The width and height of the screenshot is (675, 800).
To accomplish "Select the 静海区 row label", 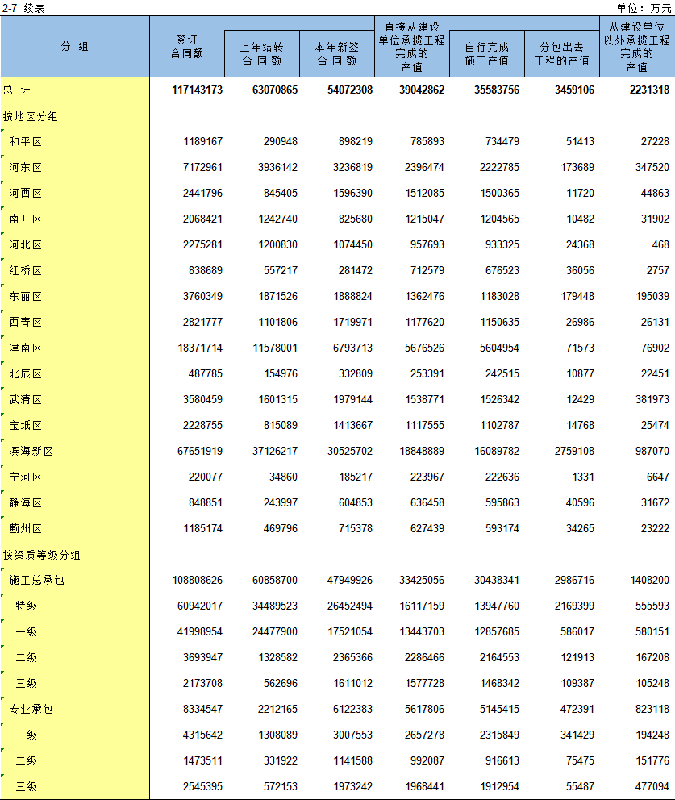I will click(26, 502).
